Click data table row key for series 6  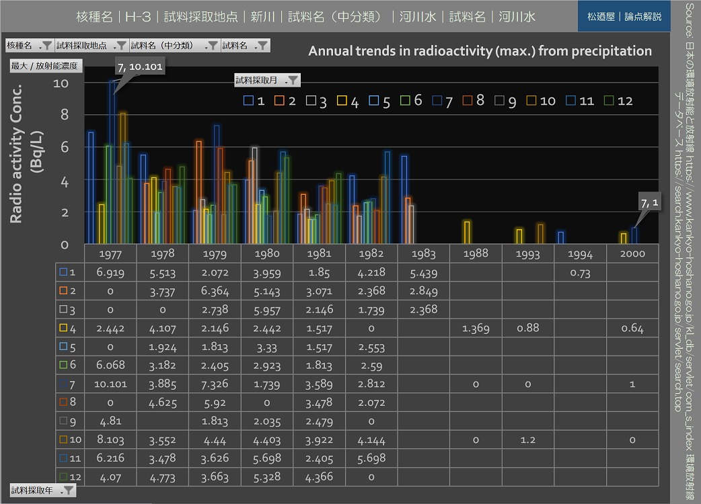67,365
